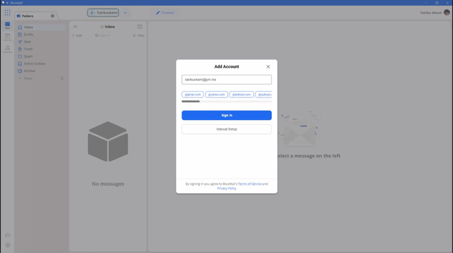Click the plus icon beside More
This screenshot has width=453, height=253.
pyautogui.click(x=62, y=78)
